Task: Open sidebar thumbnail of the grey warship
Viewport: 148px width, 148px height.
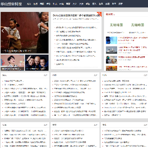Action: click(x=111, y=50)
